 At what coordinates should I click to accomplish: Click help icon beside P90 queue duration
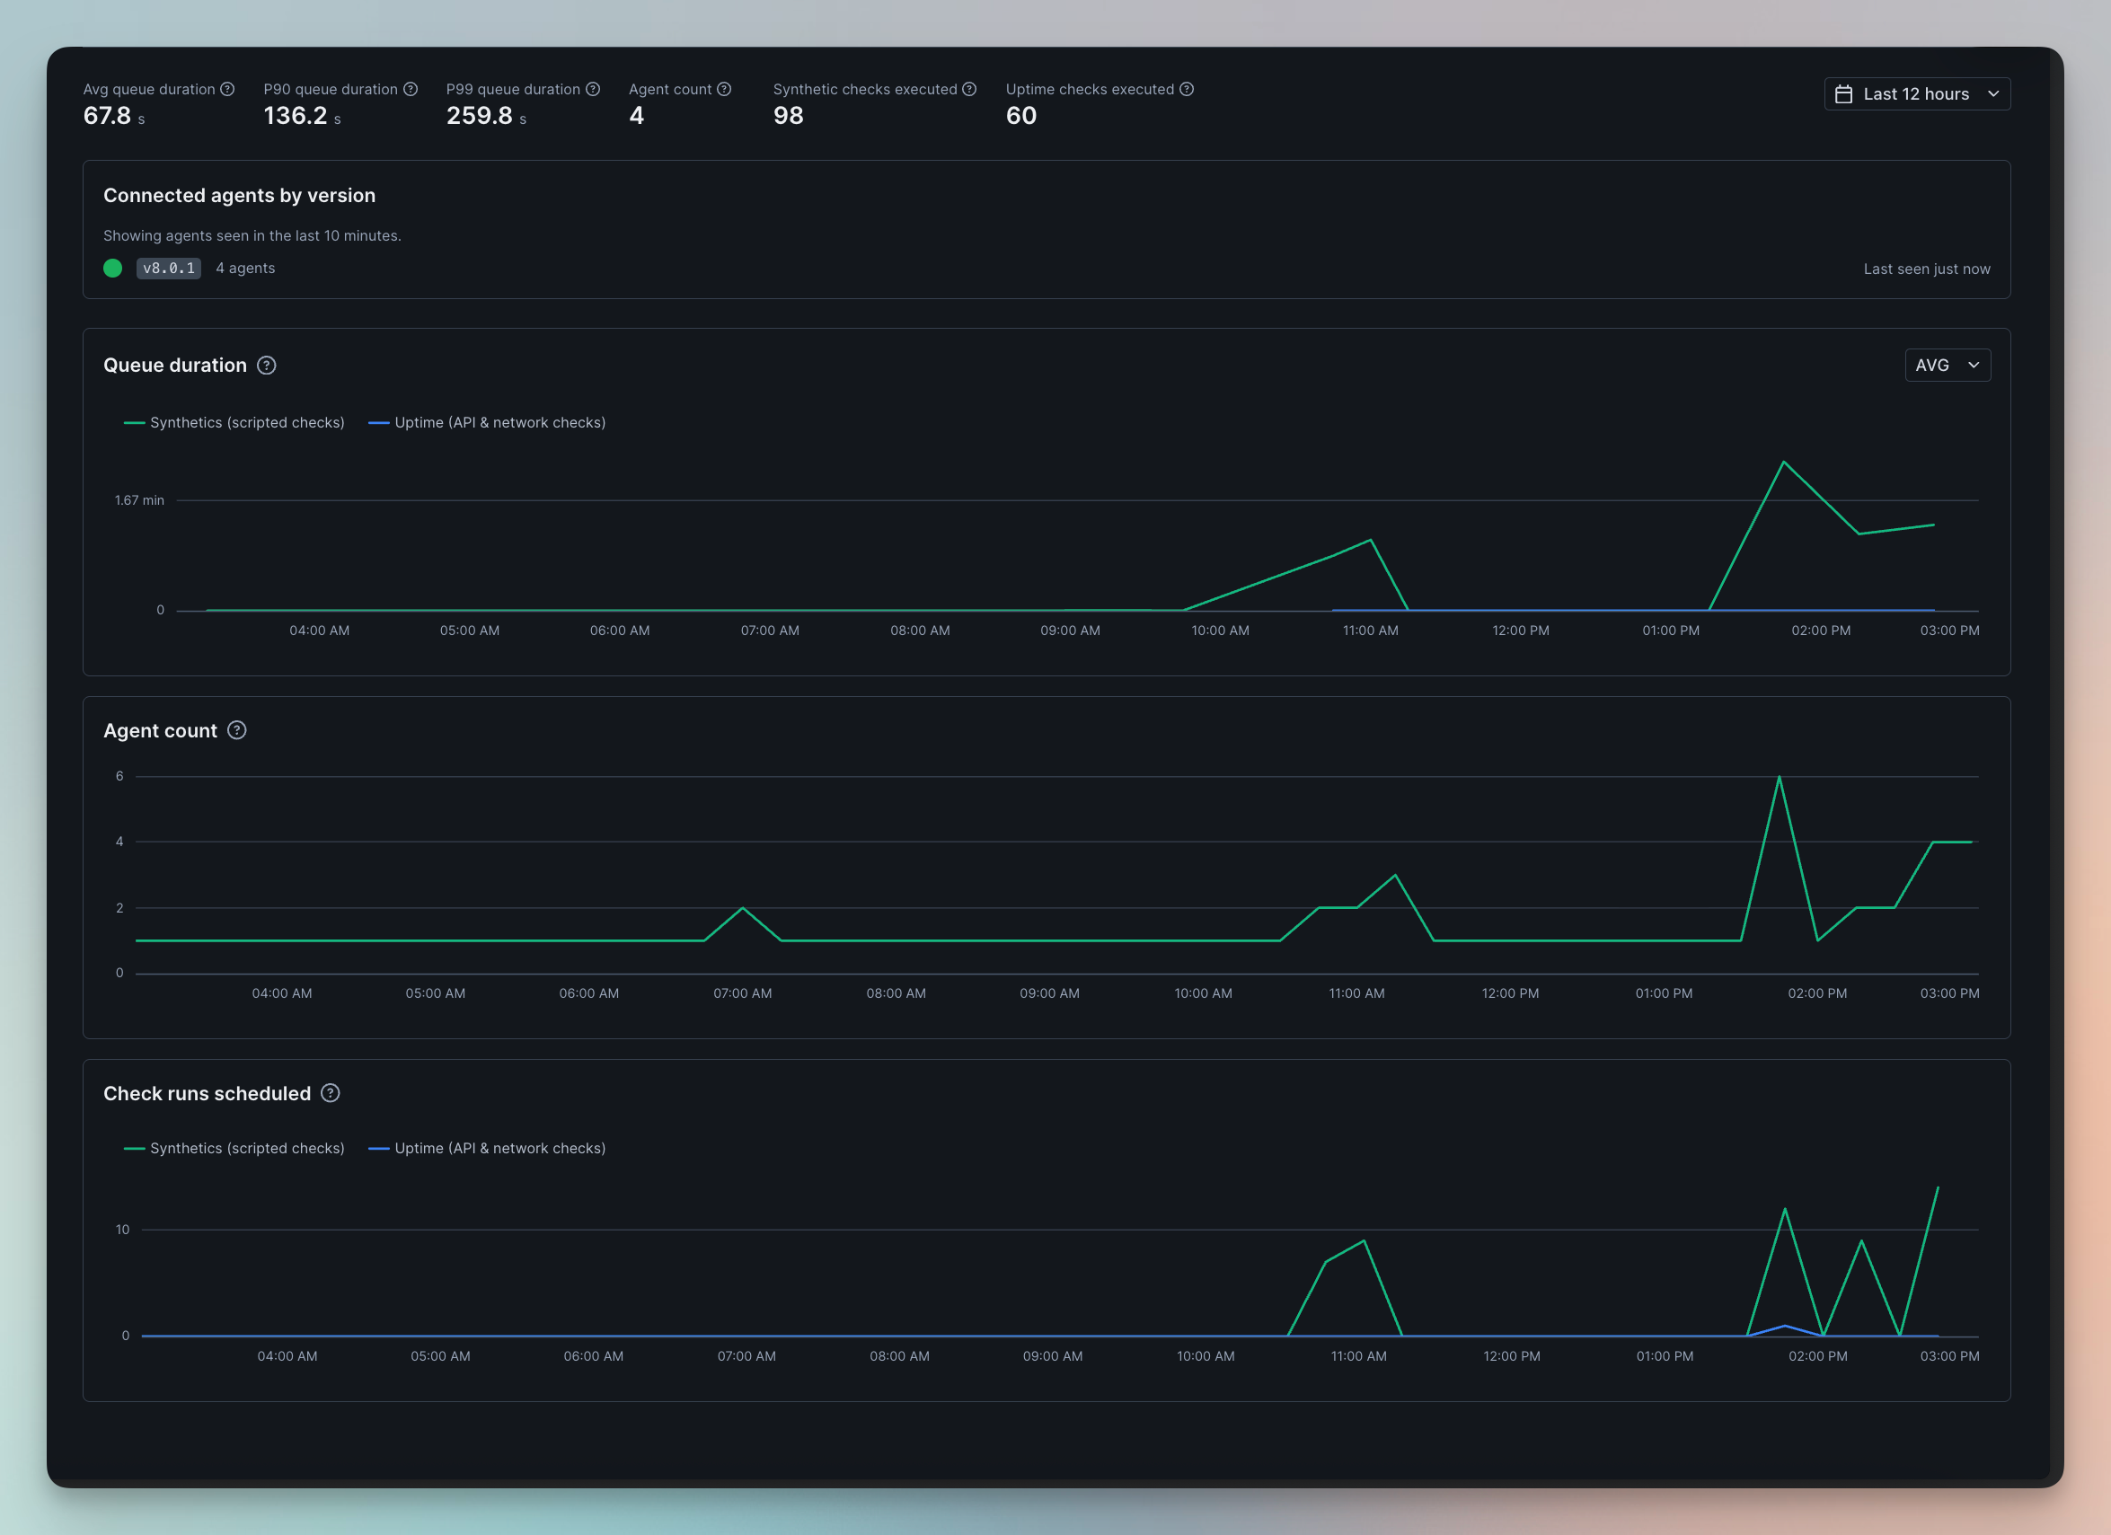[411, 89]
